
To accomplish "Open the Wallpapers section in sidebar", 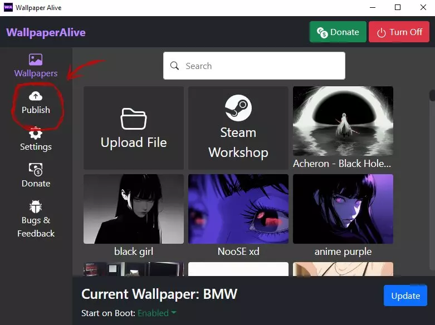I will pos(36,66).
